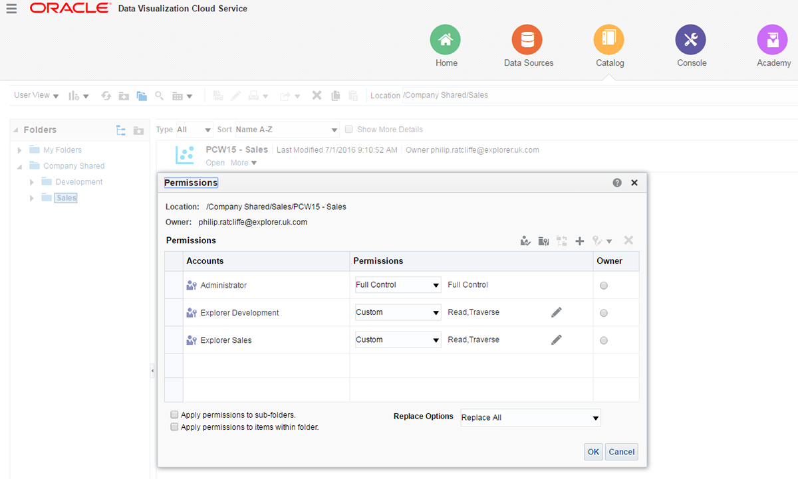Click the help question mark in Permissions dialog
Viewport: 798px width, 479px height.
[617, 183]
